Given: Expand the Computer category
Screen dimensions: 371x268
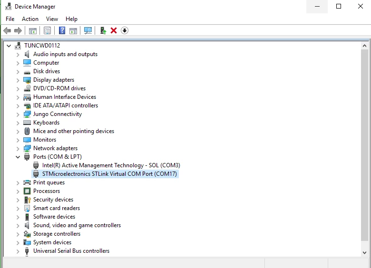Looking at the screenshot, I should click(18, 63).
